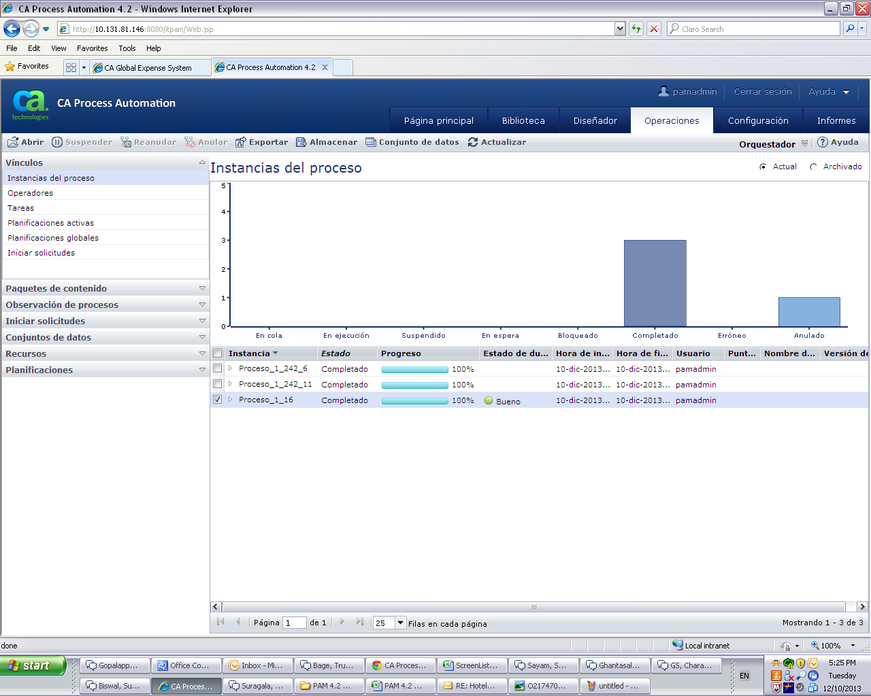Open the rows per page dropdown

[x=401, y=623]
